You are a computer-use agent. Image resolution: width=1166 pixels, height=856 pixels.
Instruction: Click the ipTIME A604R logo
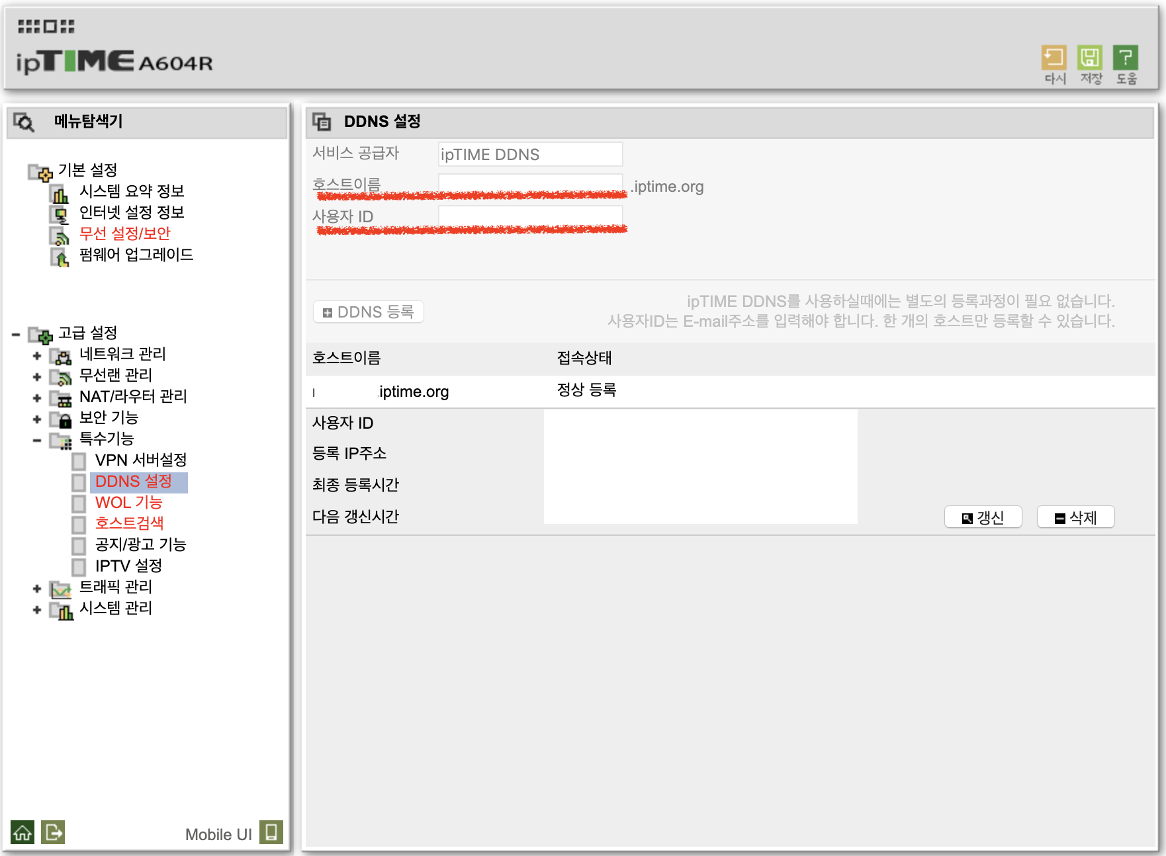[114, 62]
